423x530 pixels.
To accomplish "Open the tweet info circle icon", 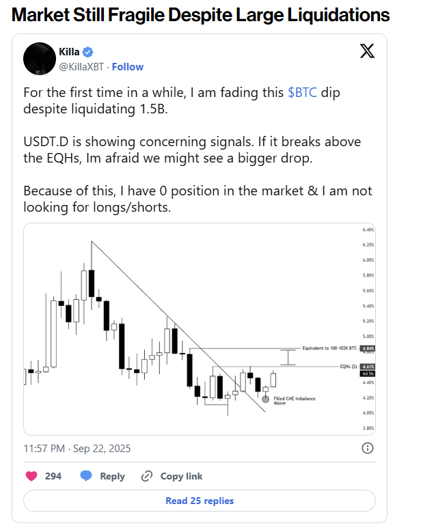I will click(x=368, y=448).
